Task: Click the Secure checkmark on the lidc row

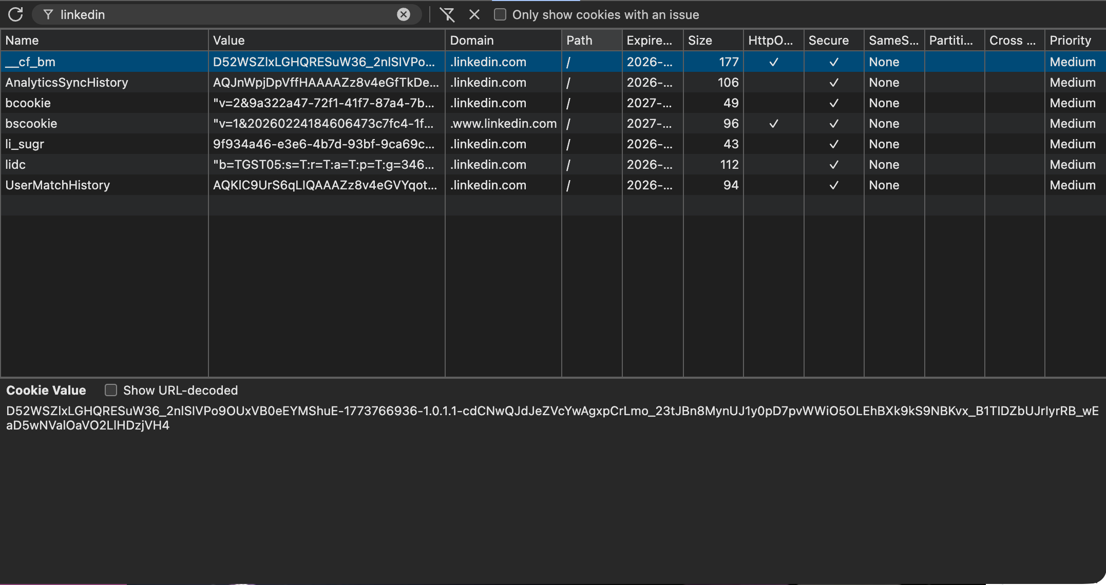Action: pyautogui.click(x=833, y=164)
